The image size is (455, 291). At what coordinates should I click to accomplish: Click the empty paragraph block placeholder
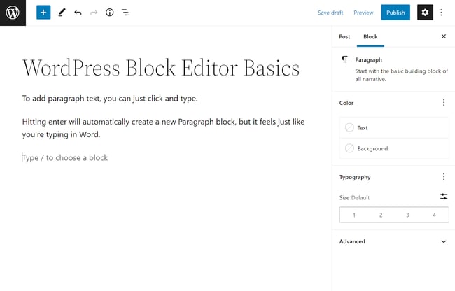(65, 158)
